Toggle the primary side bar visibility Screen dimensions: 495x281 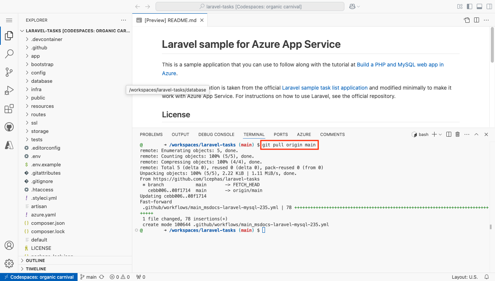tap(469, 6)
